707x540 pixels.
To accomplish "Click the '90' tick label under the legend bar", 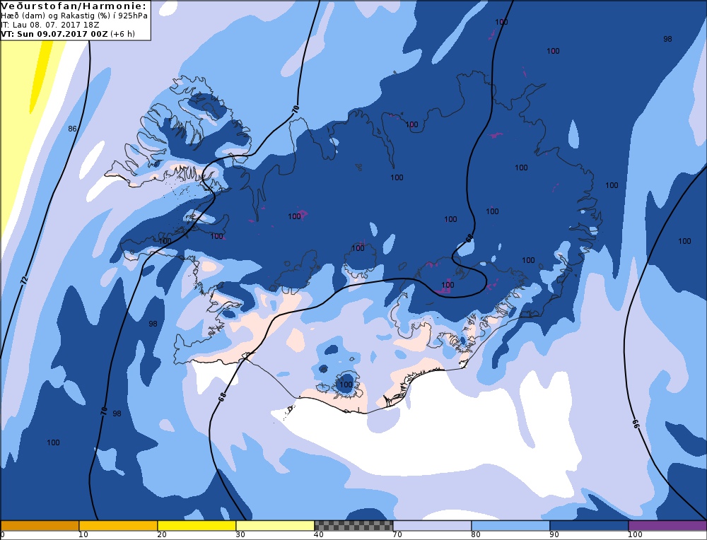I will (x=554, y=535).
